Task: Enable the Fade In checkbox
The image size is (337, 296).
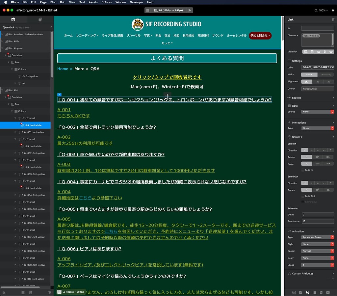Action: (x=303, y=170)
